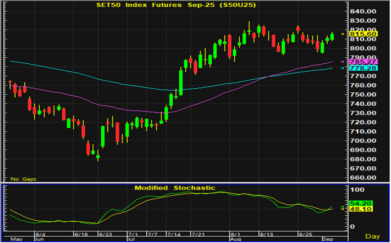
Task: Click the 8/13 date axis marker
Action: 266,234
